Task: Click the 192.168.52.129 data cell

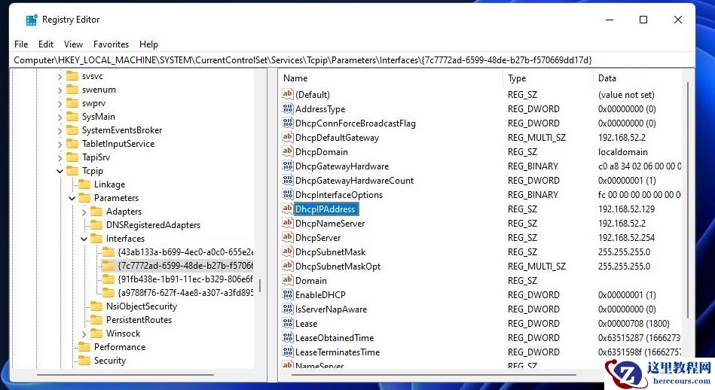Action: coord(627,209)
